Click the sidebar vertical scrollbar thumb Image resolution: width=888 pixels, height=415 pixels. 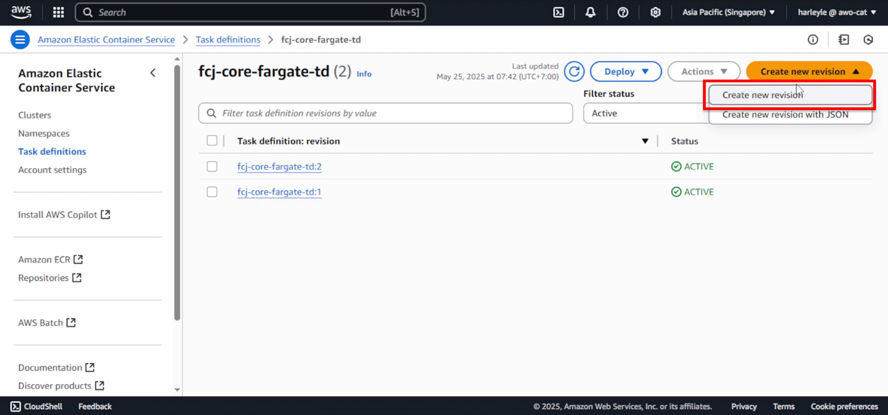(x=177, y=192)
